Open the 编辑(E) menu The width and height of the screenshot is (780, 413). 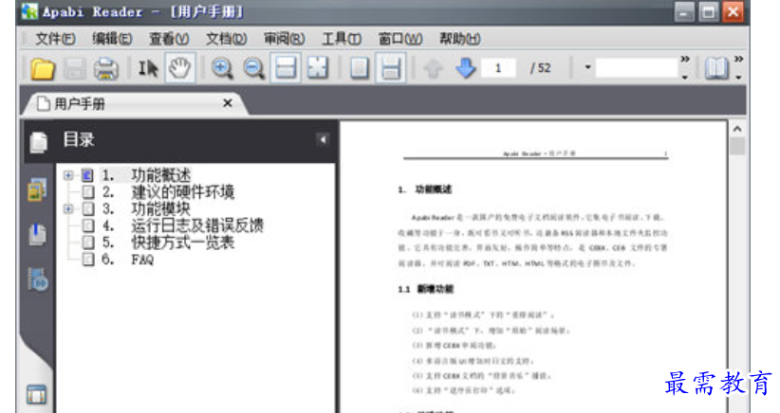tap(112, 39)
